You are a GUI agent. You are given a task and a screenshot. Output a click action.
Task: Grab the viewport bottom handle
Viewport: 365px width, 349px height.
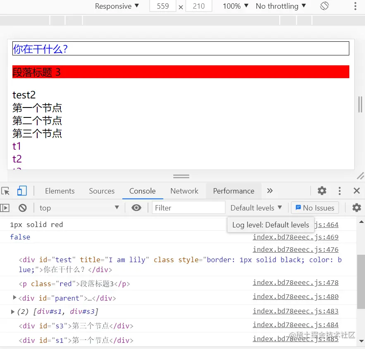(x=181, y=176)
